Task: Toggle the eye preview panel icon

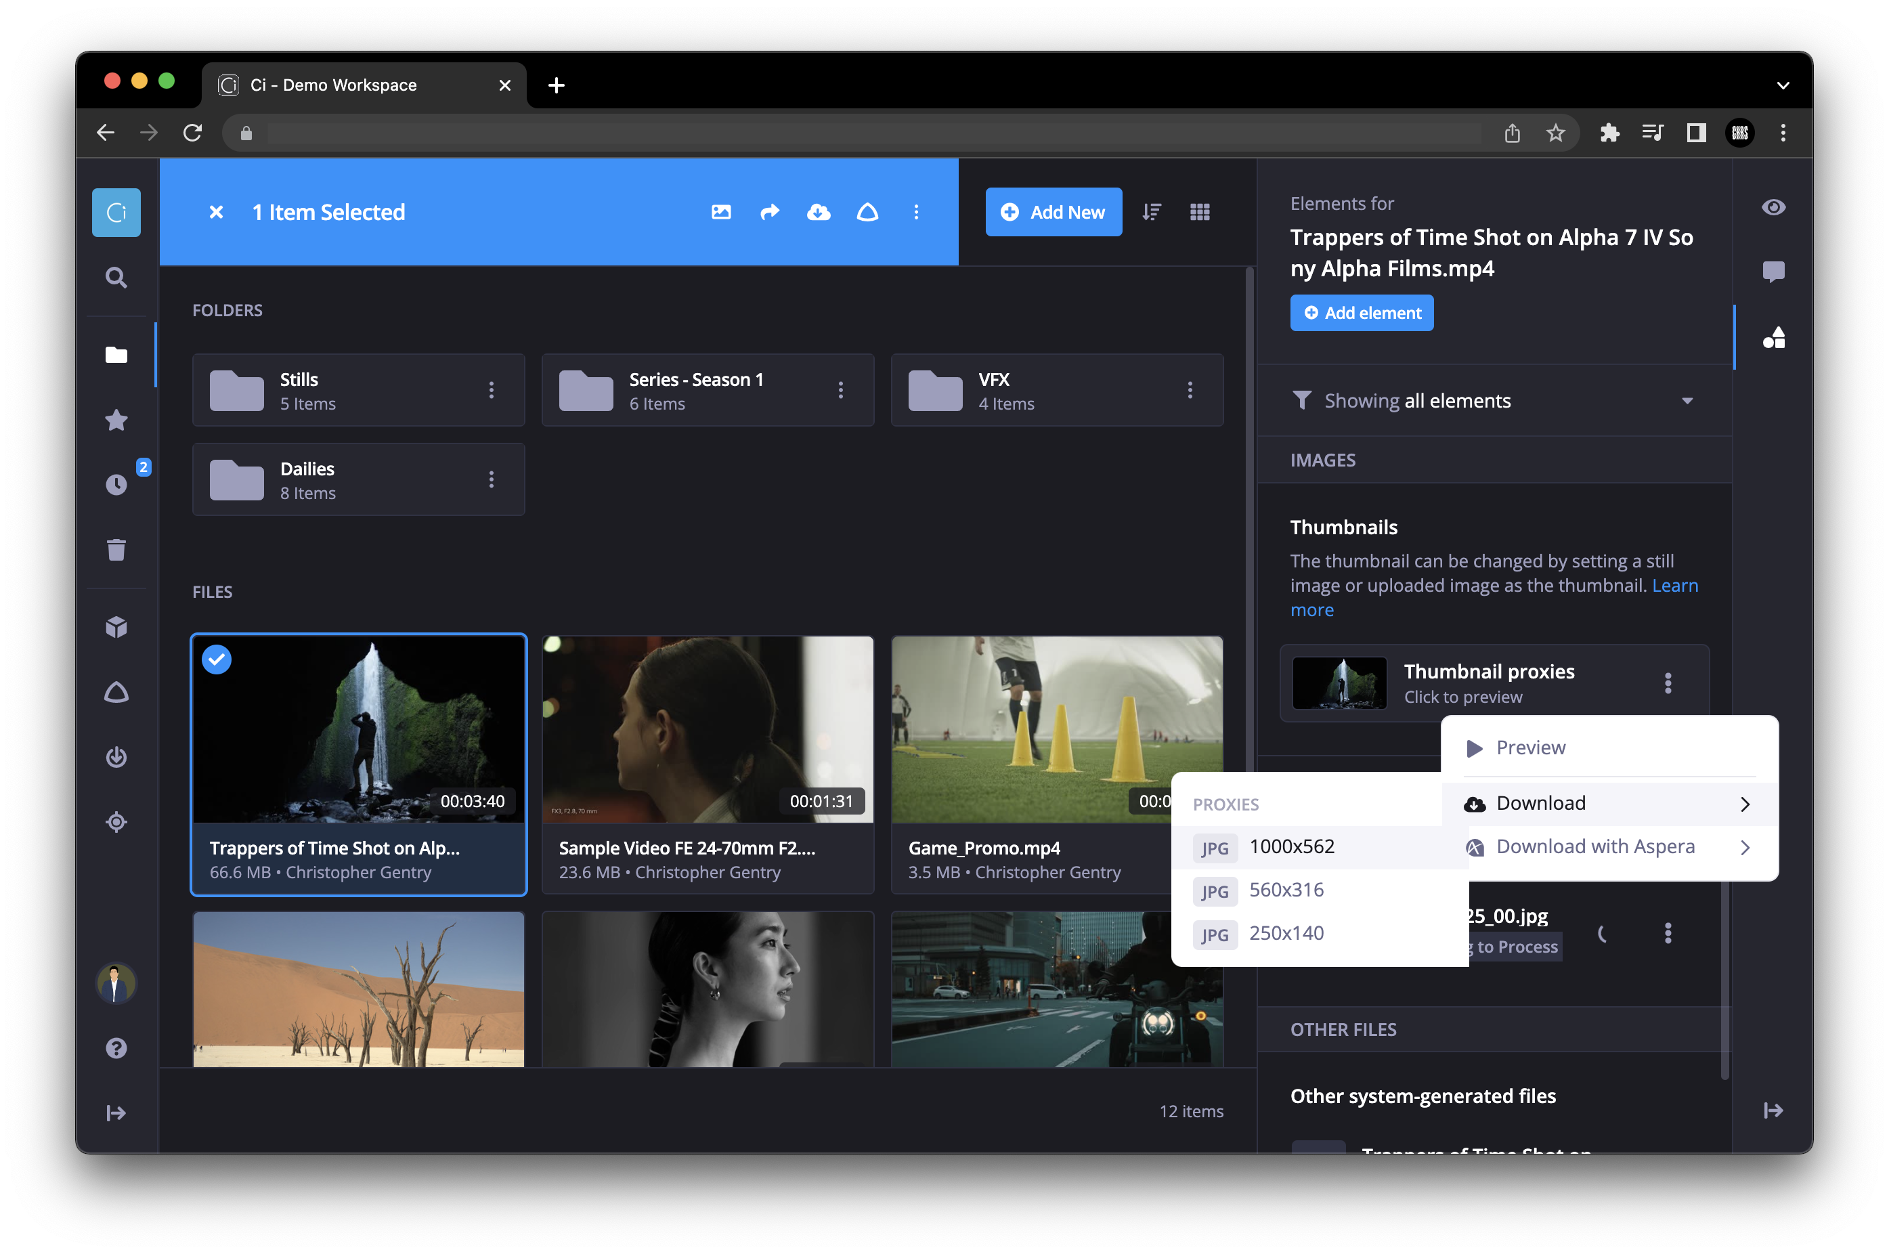Action: 1773,207
